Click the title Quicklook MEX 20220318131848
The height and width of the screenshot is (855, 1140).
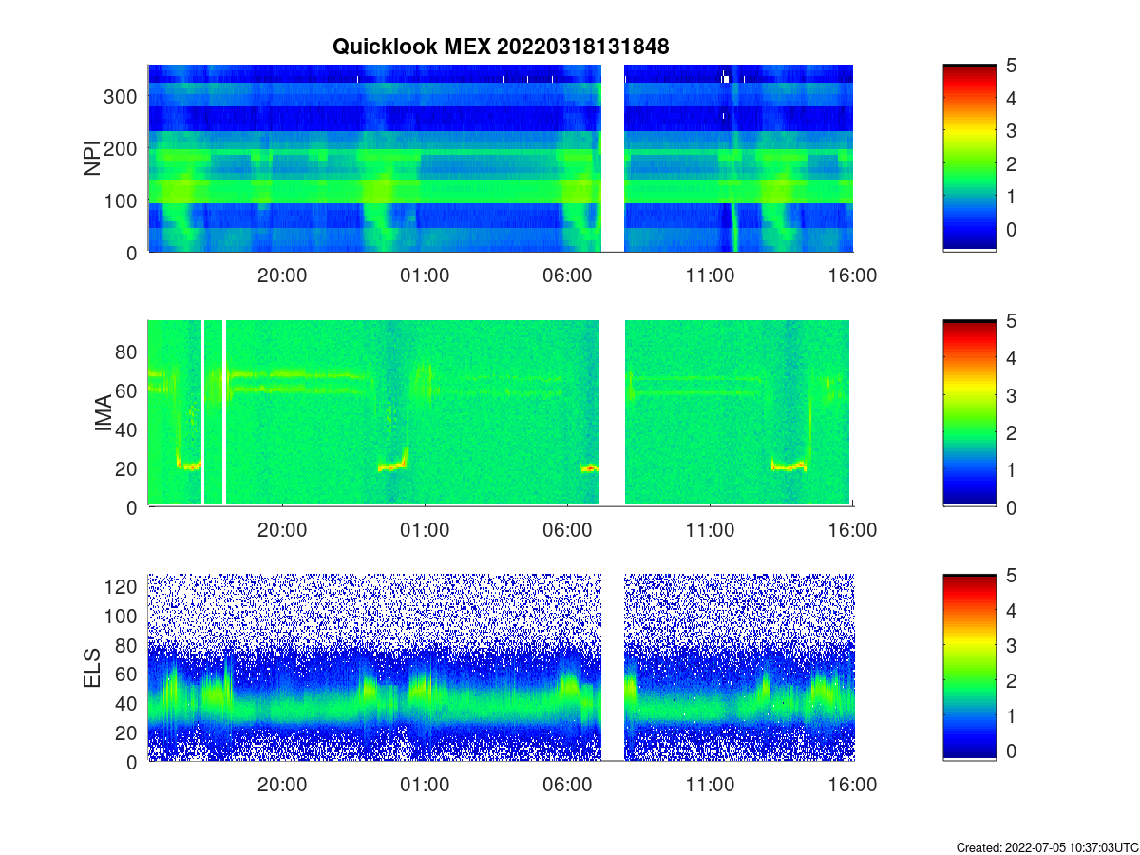501,47
